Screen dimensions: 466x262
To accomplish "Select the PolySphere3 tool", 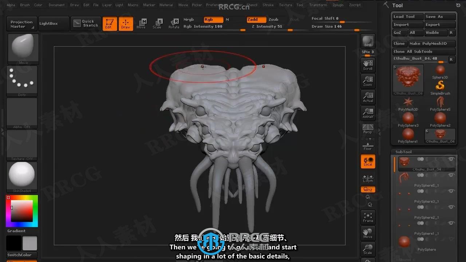I will pyautogui.click(x=408, y=120).
